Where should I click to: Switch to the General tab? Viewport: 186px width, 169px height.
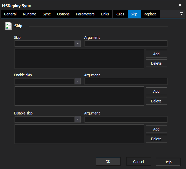10,14
